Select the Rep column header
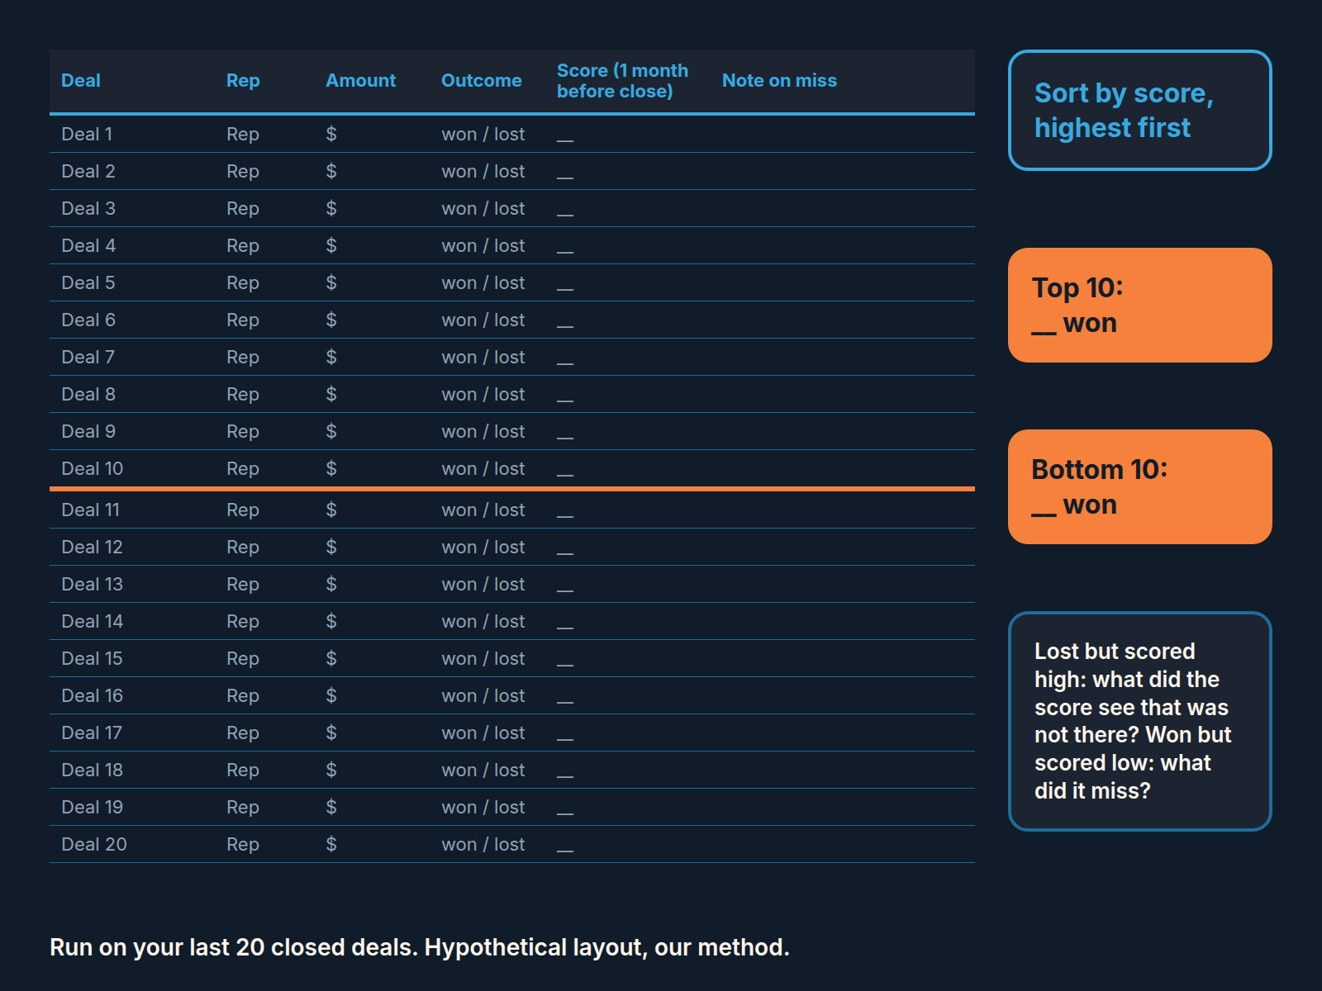The width and height of the screenshot is (1322, 991). click(x=243, y=81)
